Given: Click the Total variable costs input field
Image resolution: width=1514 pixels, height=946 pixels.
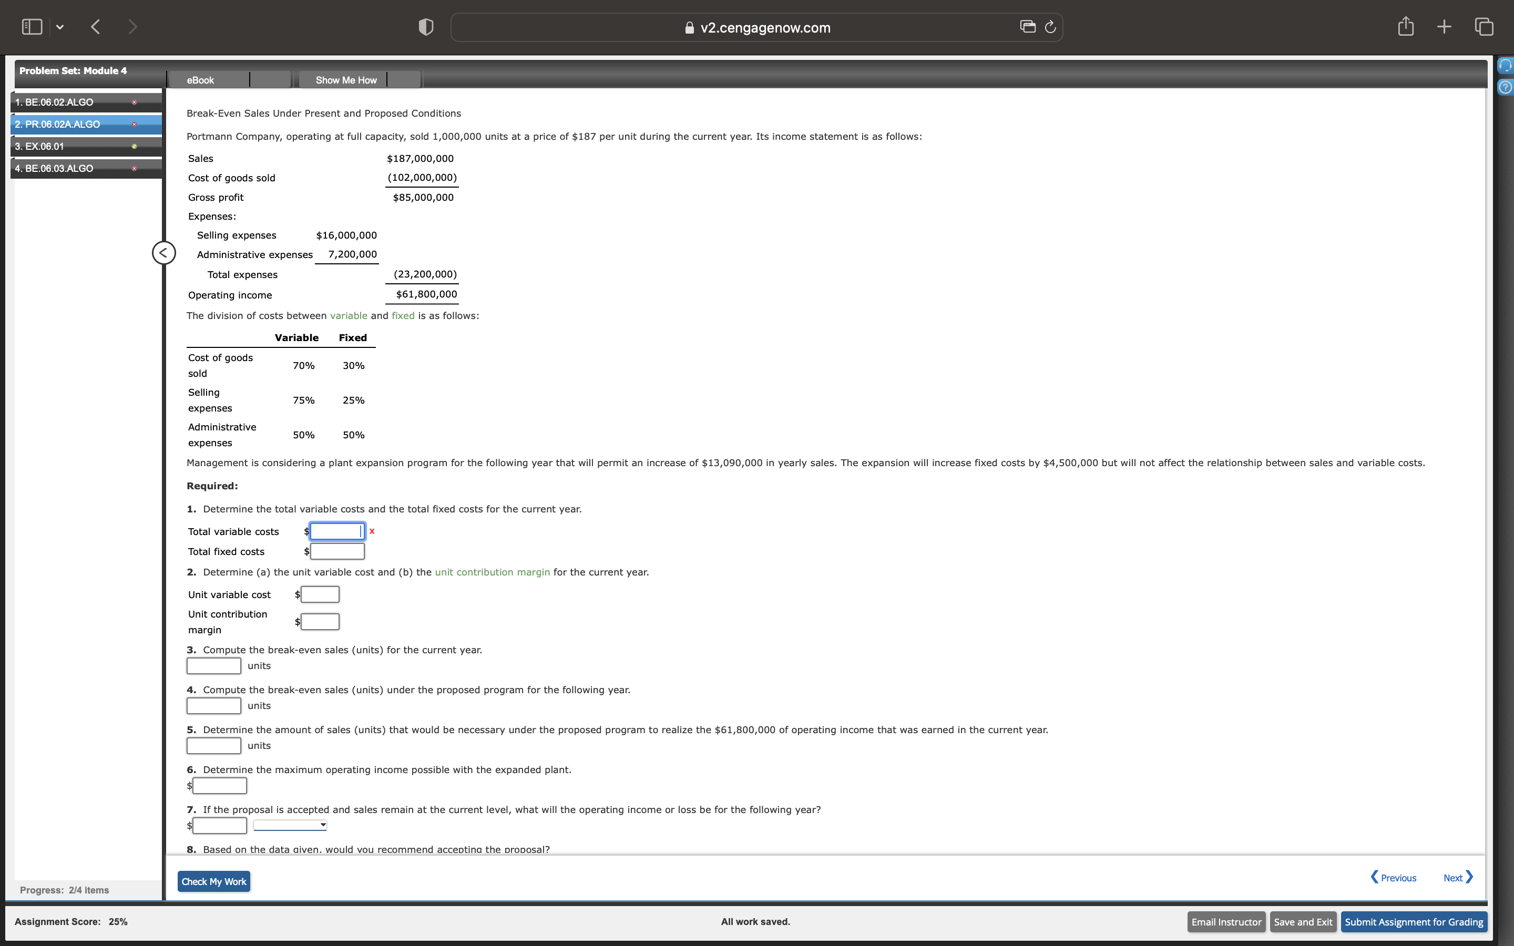Looking at the screenshot, I should pos(336,531).
